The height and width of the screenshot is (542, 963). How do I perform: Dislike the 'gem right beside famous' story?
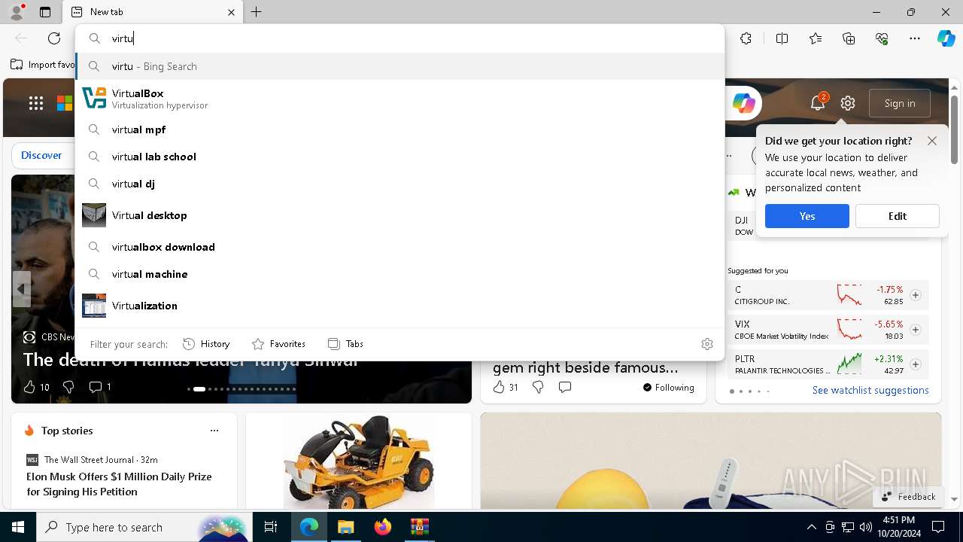538,387
